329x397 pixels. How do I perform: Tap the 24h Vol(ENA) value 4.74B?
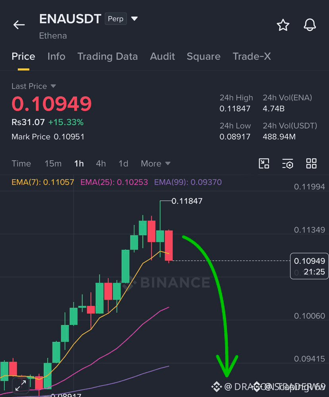coord(273,108)
